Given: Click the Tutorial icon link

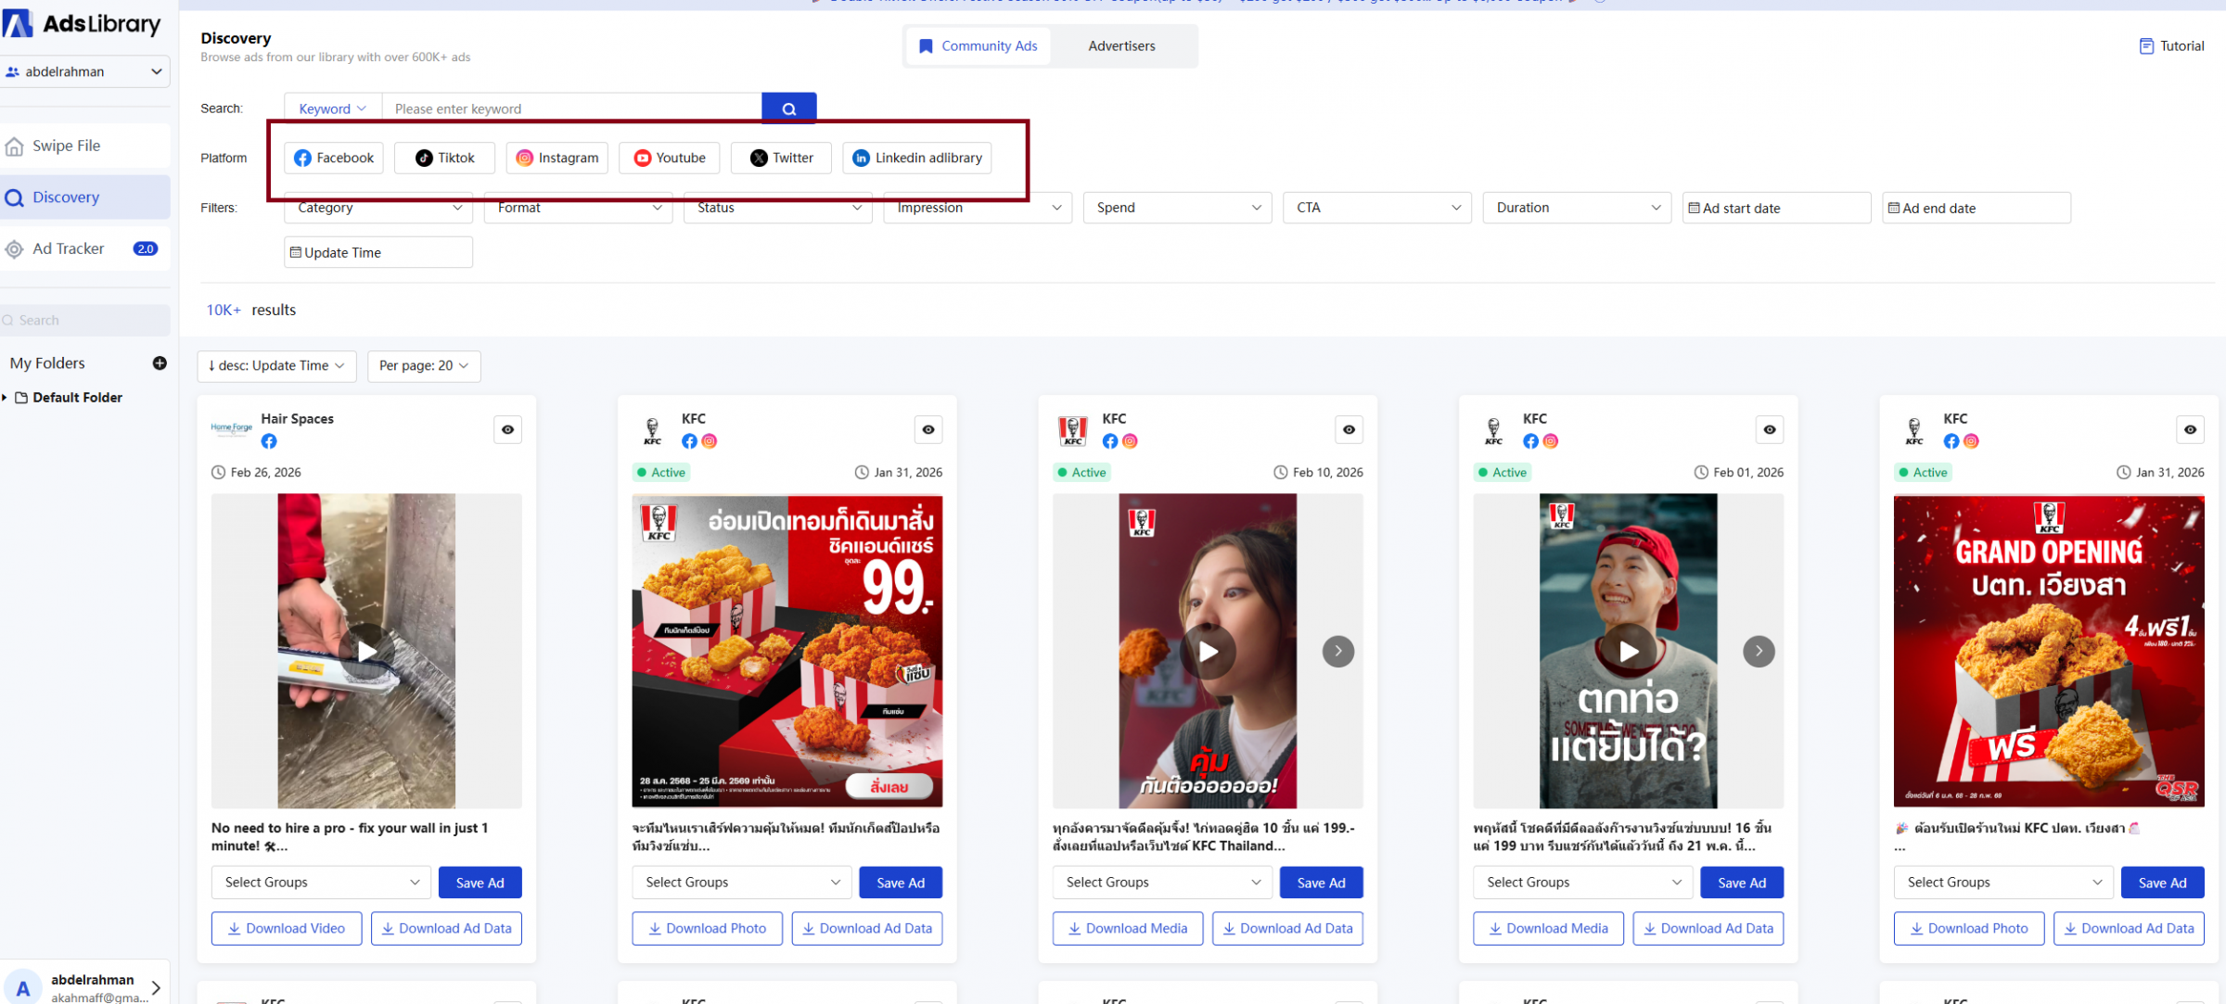Looking at the screenshot, I should [2171, 45].
